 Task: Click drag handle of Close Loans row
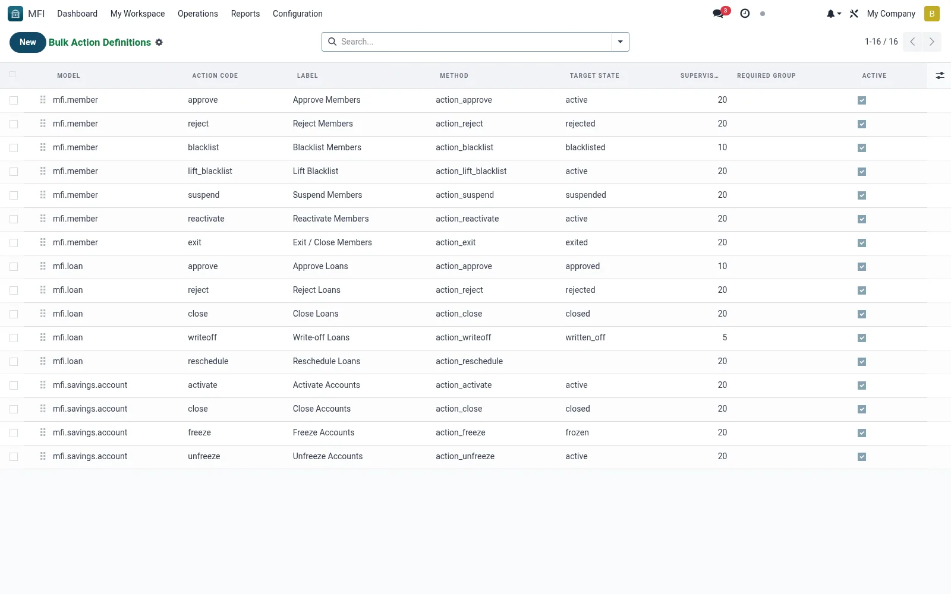click(43, 314)
